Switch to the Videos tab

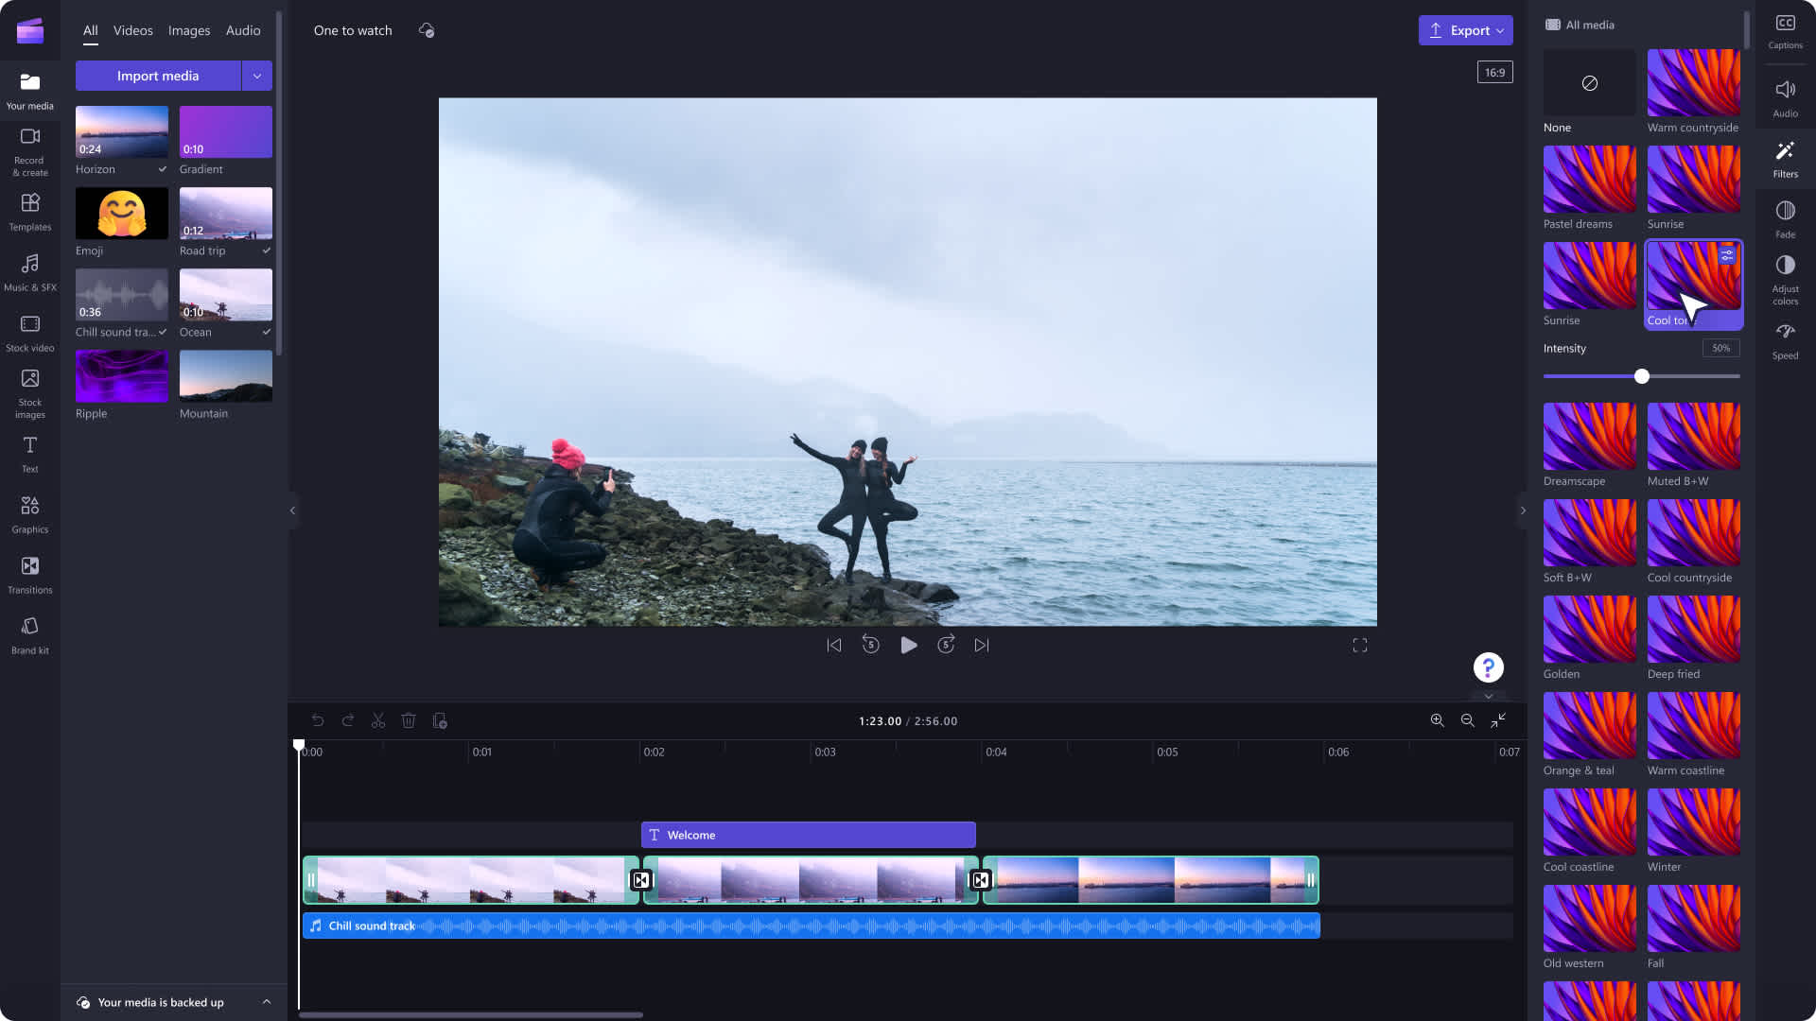(x=133, y=30)
